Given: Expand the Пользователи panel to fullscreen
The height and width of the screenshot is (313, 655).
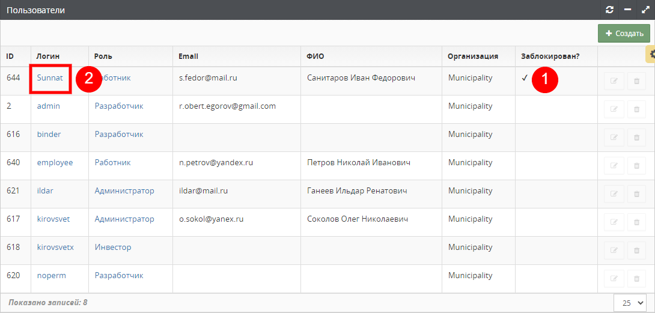Looking at the screenshot, I should pyautogui.click(x=645, y=10).
